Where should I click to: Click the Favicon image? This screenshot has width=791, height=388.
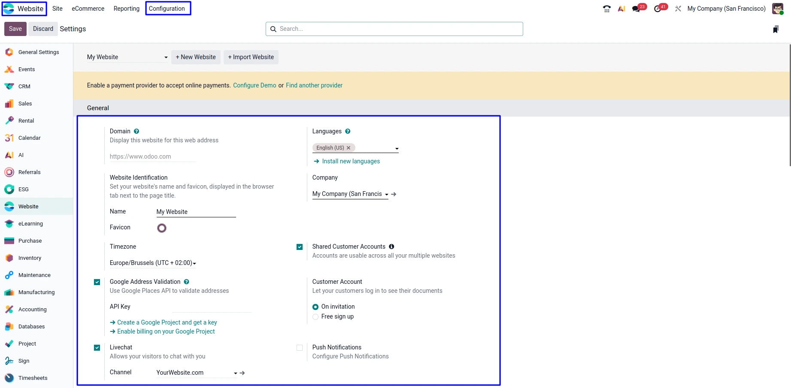pyautogui.click(x=162, y=228)
